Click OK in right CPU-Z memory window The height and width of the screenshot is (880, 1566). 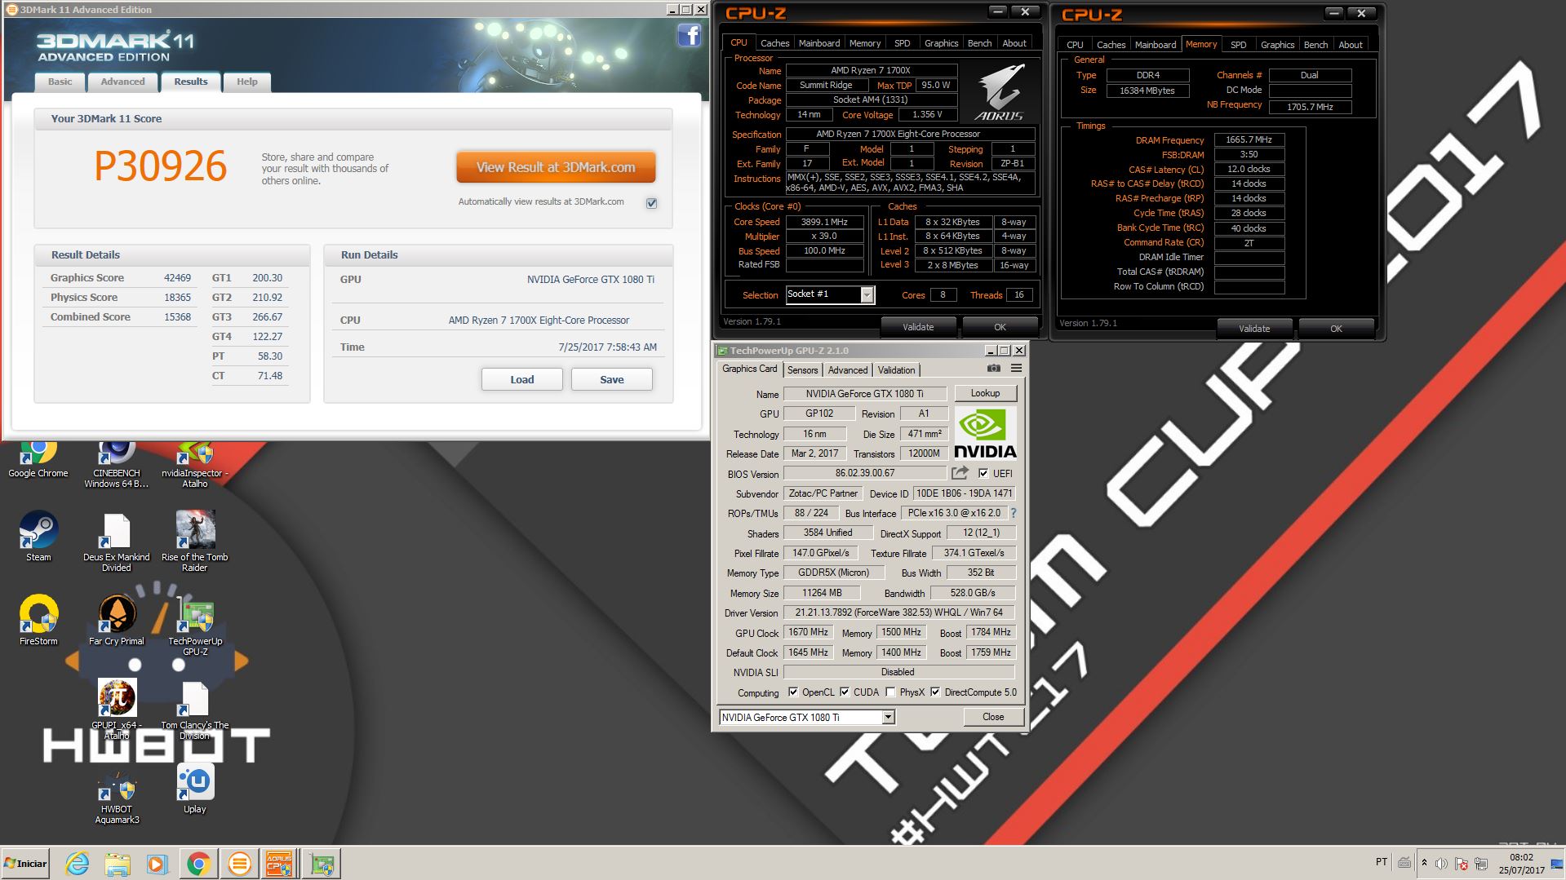pos(1336,329)
